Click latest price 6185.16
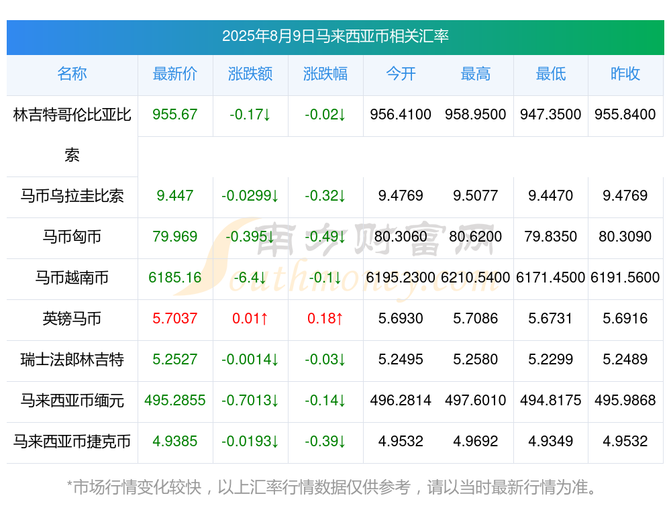This screenshot has width=671, height=508. pos(175,277)
